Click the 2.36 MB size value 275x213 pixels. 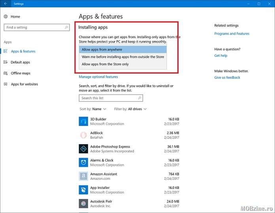173,133
